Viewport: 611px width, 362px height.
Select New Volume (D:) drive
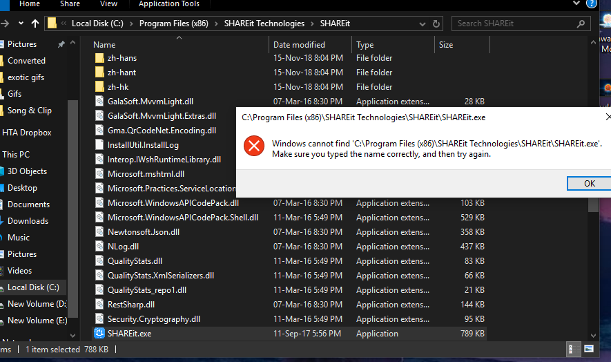coord(37,304)
